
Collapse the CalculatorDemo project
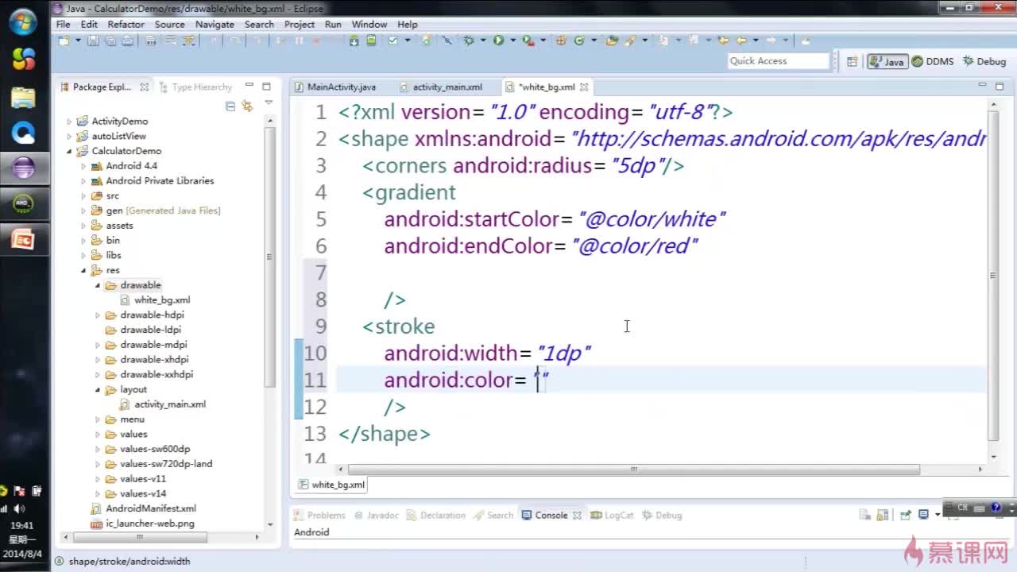[69, 151]
